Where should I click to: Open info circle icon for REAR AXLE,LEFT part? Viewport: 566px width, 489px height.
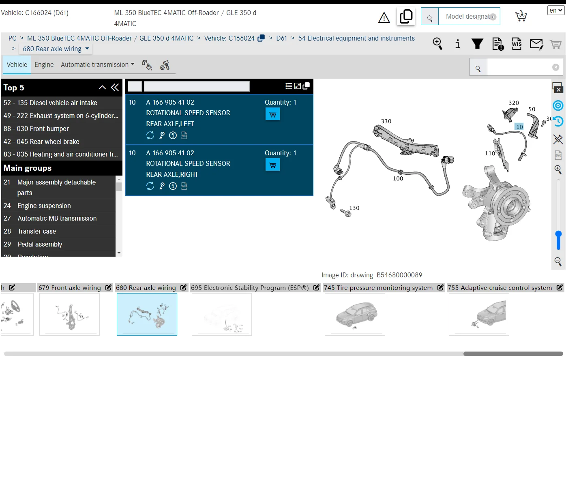click(173, 135)
